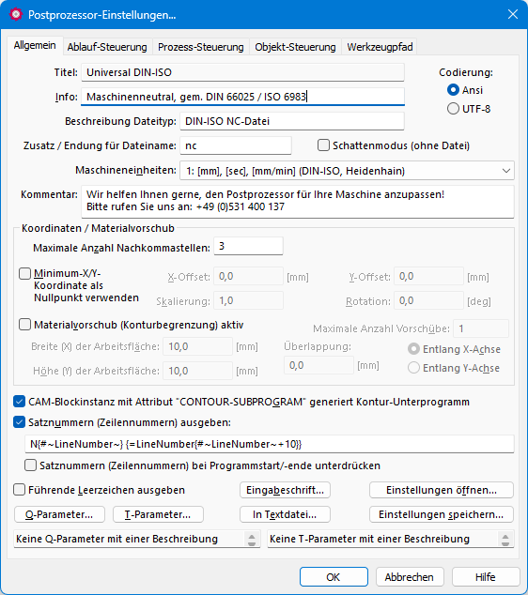
Task: Click the Rotation field
Action: 428,301
